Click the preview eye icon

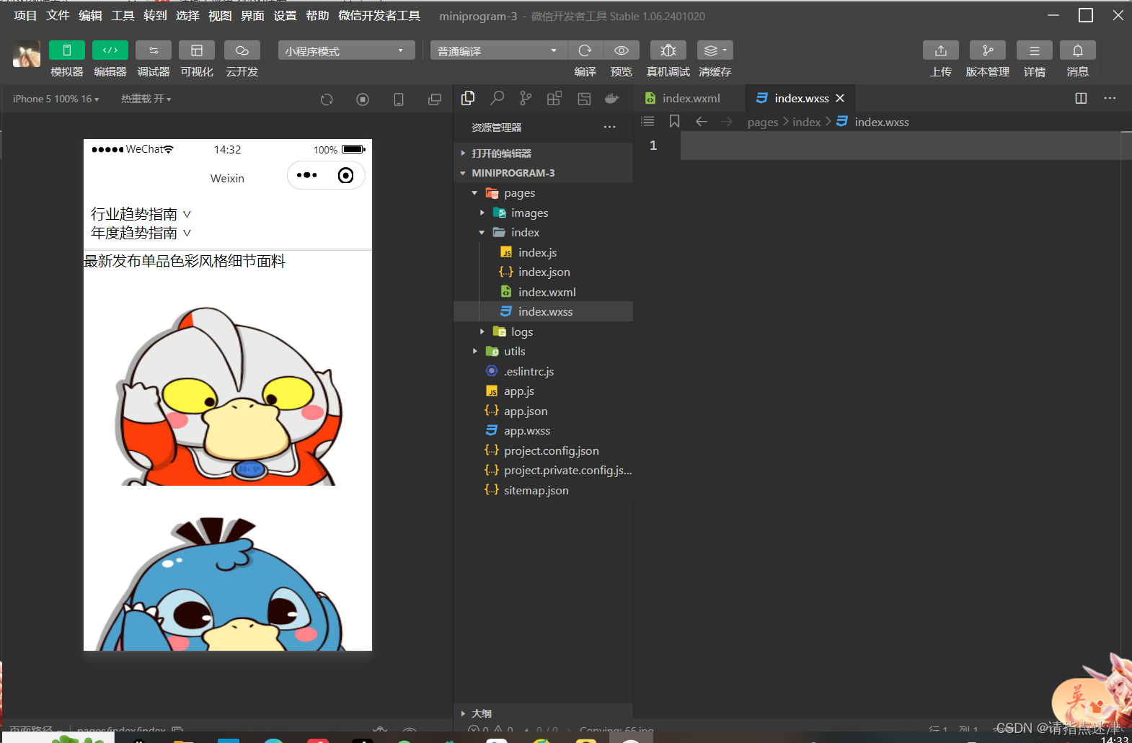(622, 50)
